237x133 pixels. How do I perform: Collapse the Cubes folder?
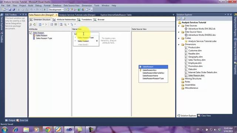[x=178, y=38]
